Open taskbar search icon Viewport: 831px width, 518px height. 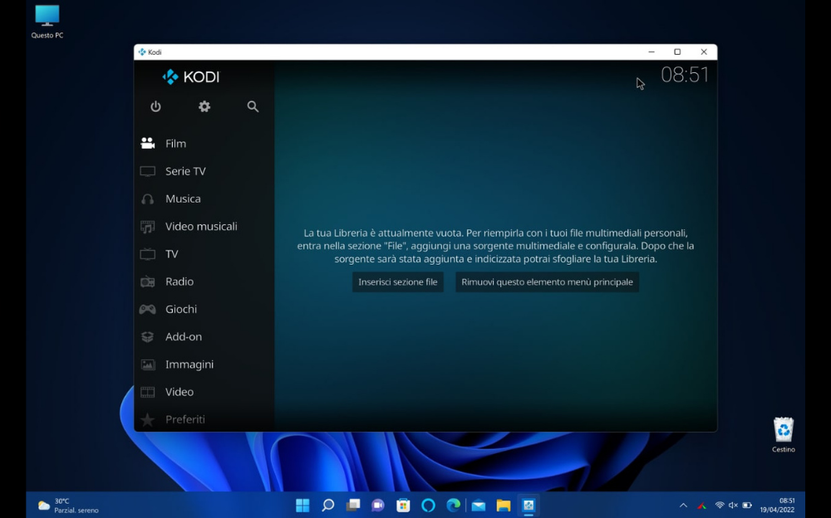click(x=328, y=506)
